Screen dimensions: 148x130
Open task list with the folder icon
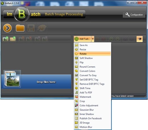(20, 28)
